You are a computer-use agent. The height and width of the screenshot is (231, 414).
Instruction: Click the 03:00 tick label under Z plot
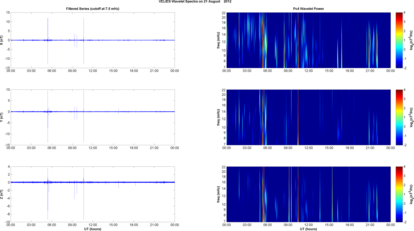click(31, 225)
